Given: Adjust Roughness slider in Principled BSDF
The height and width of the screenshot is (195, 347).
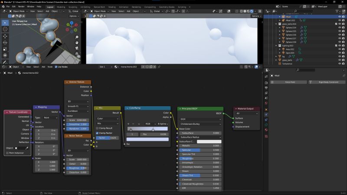Looking at the screenshot, I should tap(200, 159).
